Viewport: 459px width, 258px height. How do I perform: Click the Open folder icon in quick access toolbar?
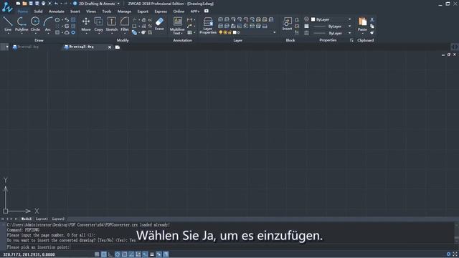pos(24,4)
